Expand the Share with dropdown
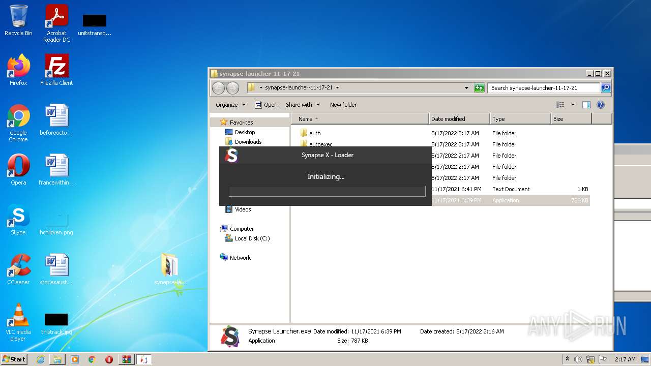 [x=303, y=105]
